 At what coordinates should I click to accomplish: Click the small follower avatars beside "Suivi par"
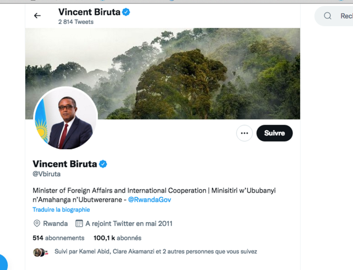coord(39,252)
